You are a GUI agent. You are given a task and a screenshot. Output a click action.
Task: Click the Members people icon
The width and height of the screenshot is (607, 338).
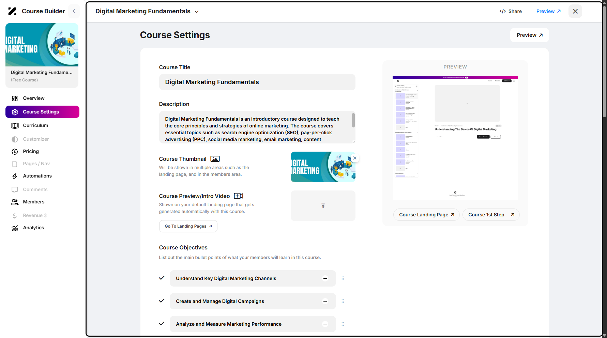pyautogui.click(x=15, y=202)
